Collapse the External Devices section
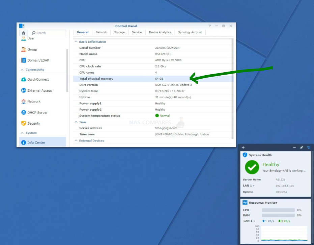This screenshot has height=245, width=314. point(76,140)
